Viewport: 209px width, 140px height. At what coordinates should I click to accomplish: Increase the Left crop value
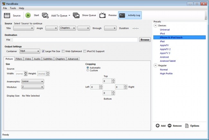pyautogui.click(x=101, y=86)
